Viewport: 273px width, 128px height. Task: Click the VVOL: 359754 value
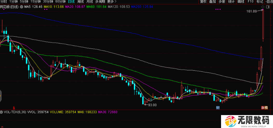coord(38,112)
